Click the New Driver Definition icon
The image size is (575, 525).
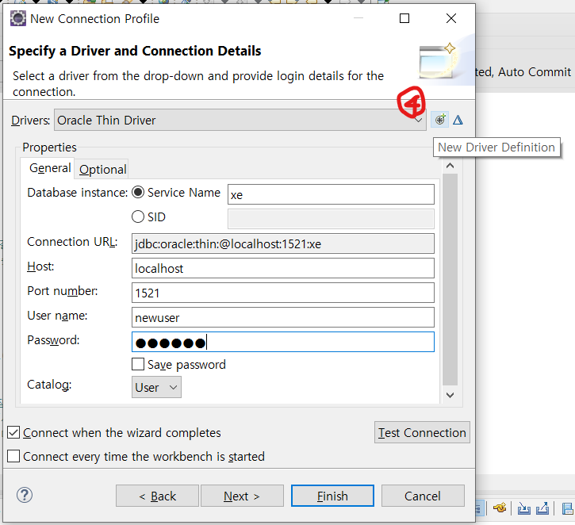tap(439, 120)
